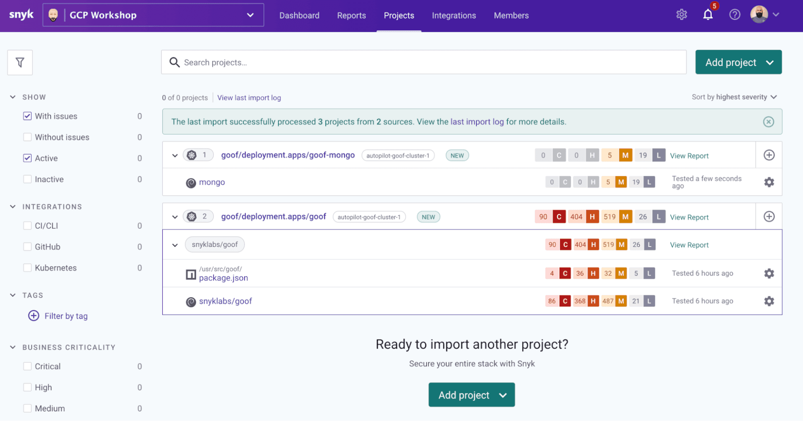Open the mongo project link
The height and width of the screenshot is (421, 803).
pos(212,182)
